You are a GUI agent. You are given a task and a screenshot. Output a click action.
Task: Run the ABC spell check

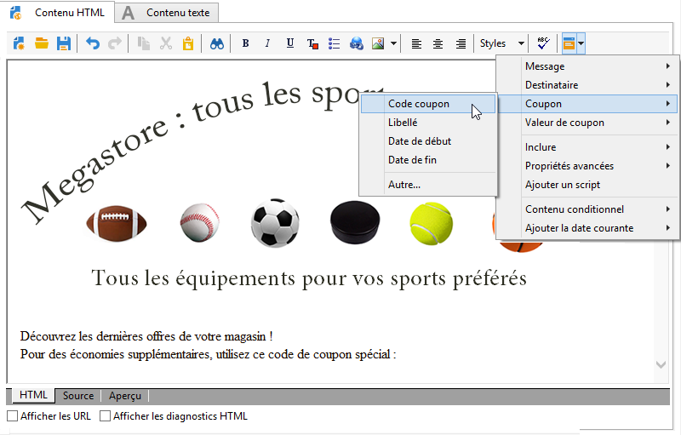tap(543, 43)
